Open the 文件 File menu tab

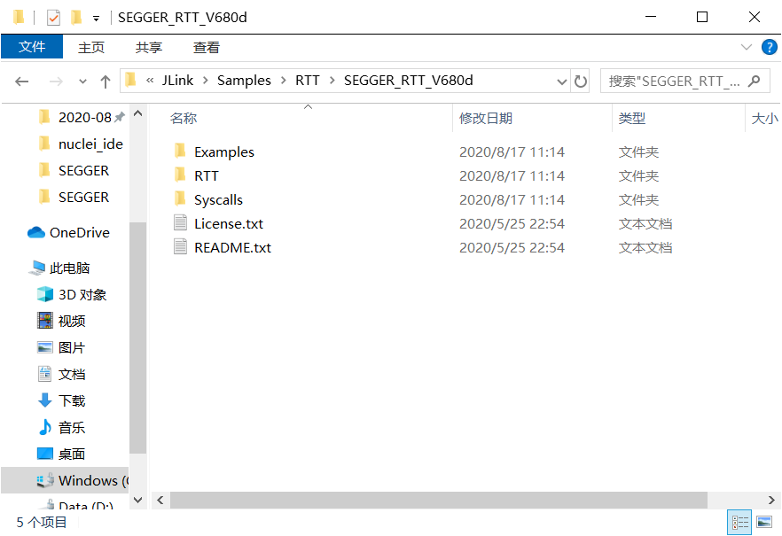(x=32, y=48)
